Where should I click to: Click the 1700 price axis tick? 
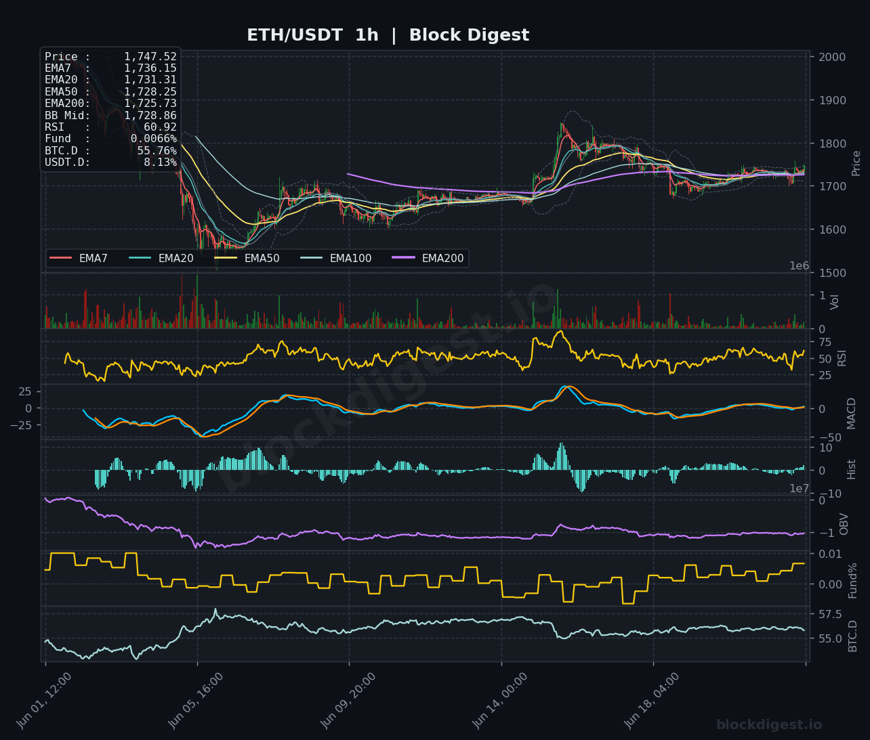point(832,186)
